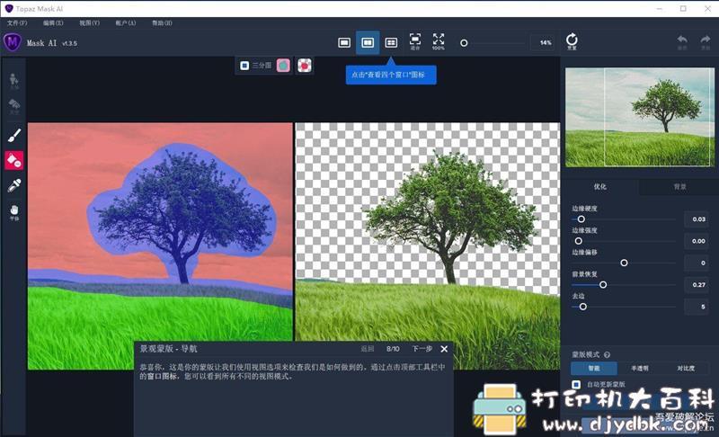Viewport: 719px width, 437px height.
Task: Click the 8/10 step counter text
Action: click(393, 349)
